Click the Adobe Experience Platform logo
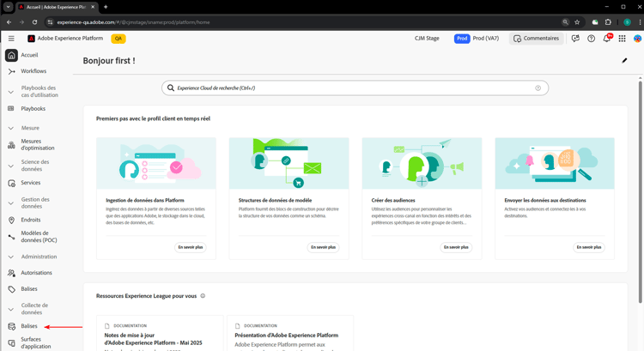This screenshot has width=644, height=351. (x=31, y=38)
